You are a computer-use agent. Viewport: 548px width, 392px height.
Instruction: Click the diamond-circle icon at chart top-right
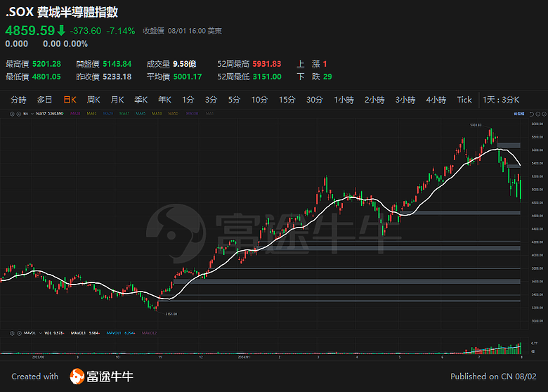click(544, 114)
